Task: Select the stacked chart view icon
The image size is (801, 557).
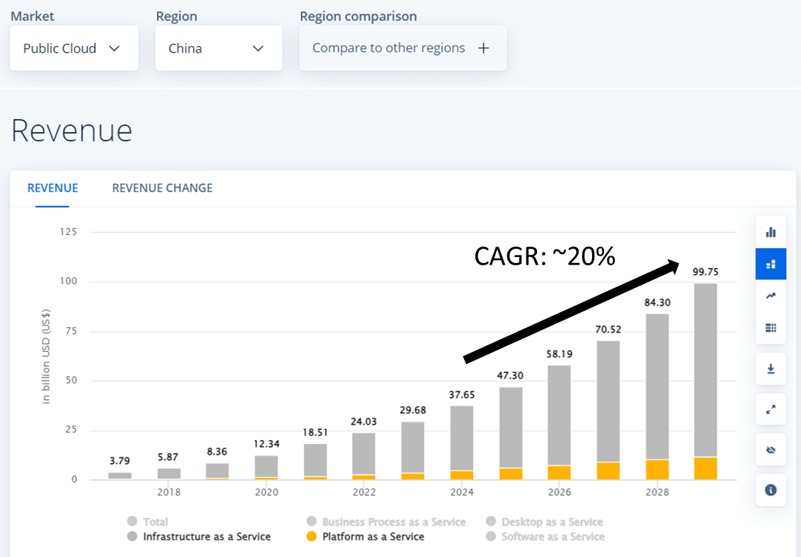Action: 770,265
